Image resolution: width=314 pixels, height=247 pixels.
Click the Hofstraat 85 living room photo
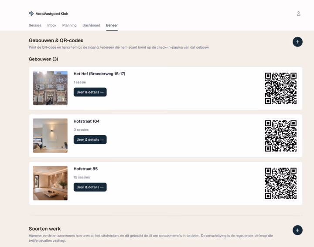[x=50, y=183]
